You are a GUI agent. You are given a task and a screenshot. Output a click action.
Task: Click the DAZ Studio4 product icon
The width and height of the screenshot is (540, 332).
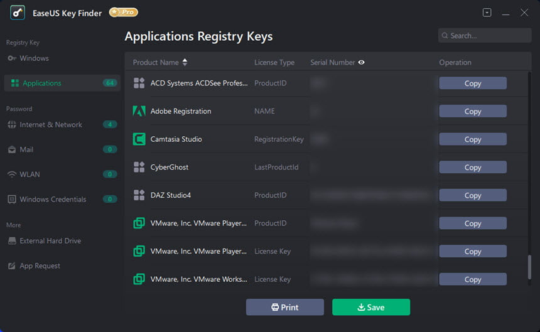point(139,195)
